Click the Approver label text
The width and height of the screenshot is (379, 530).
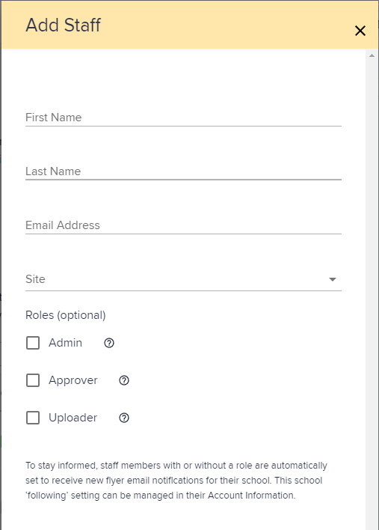click(x=73, y=380)
